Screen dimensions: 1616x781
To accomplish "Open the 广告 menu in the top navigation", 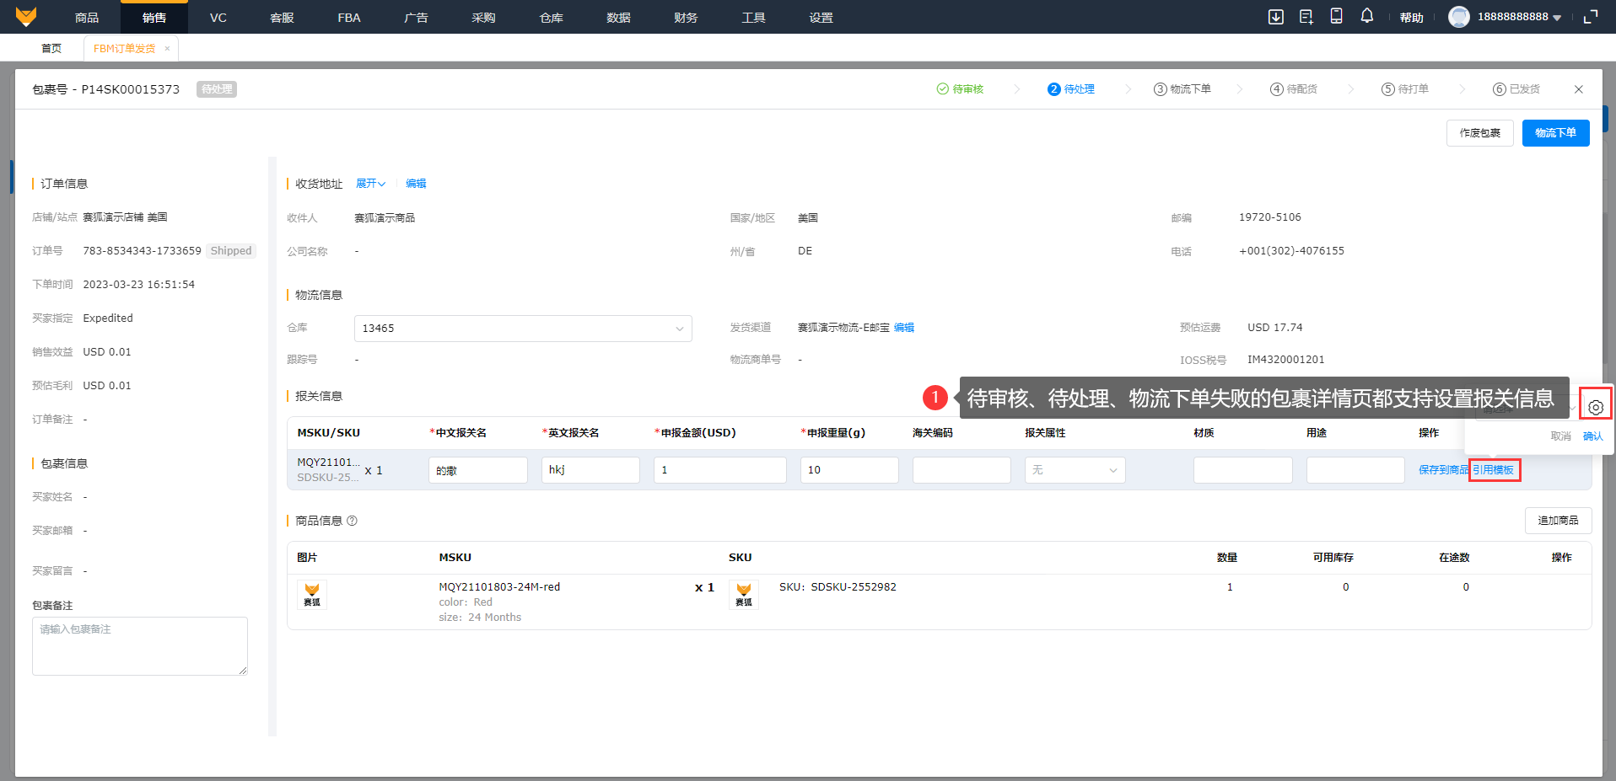I will (x=416, y=18).
